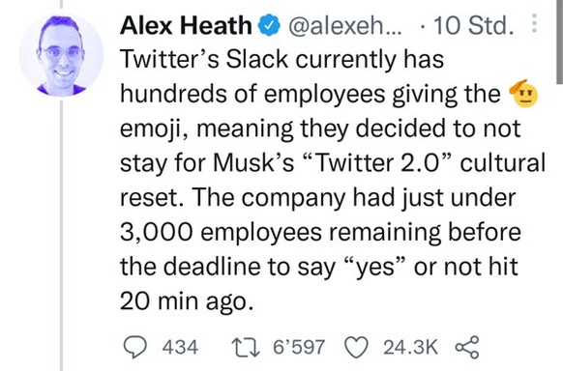Click the 24.3K likes count

(x=410, y=347)
